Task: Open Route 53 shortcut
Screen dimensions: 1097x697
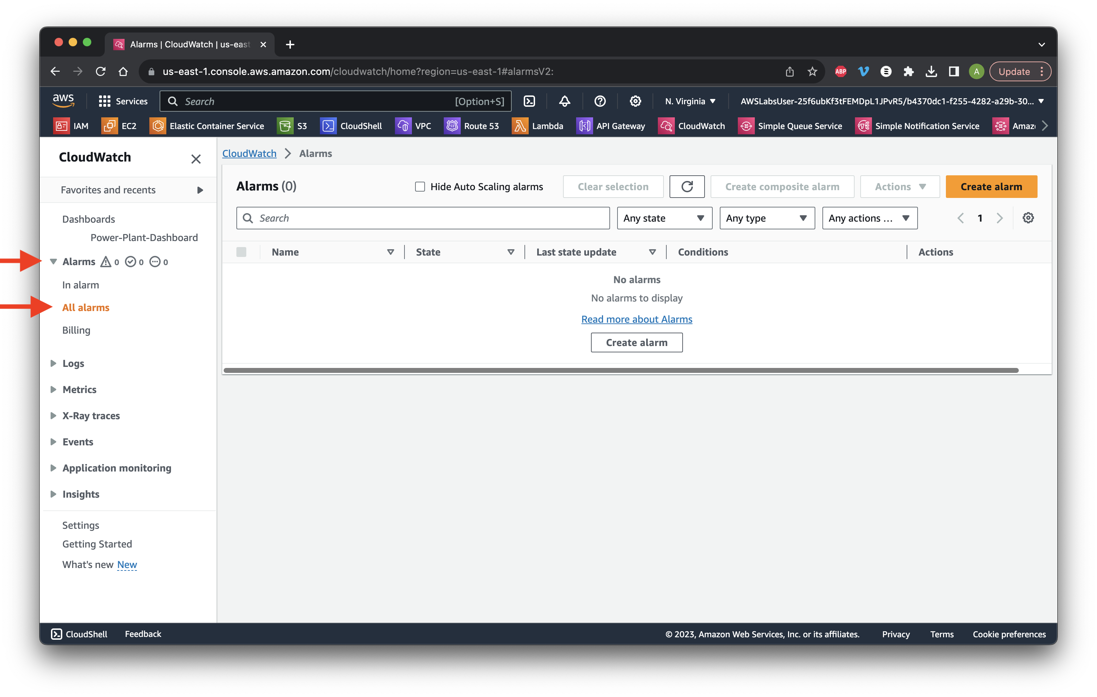Action: click(471, 126)
